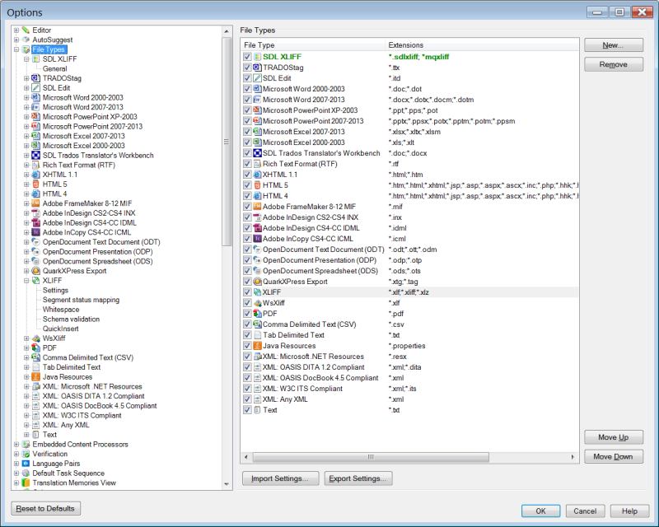This screenshot has height=527, width=659.
Task: Click the SDL Edit pencil icon in list
Action: 258,78
